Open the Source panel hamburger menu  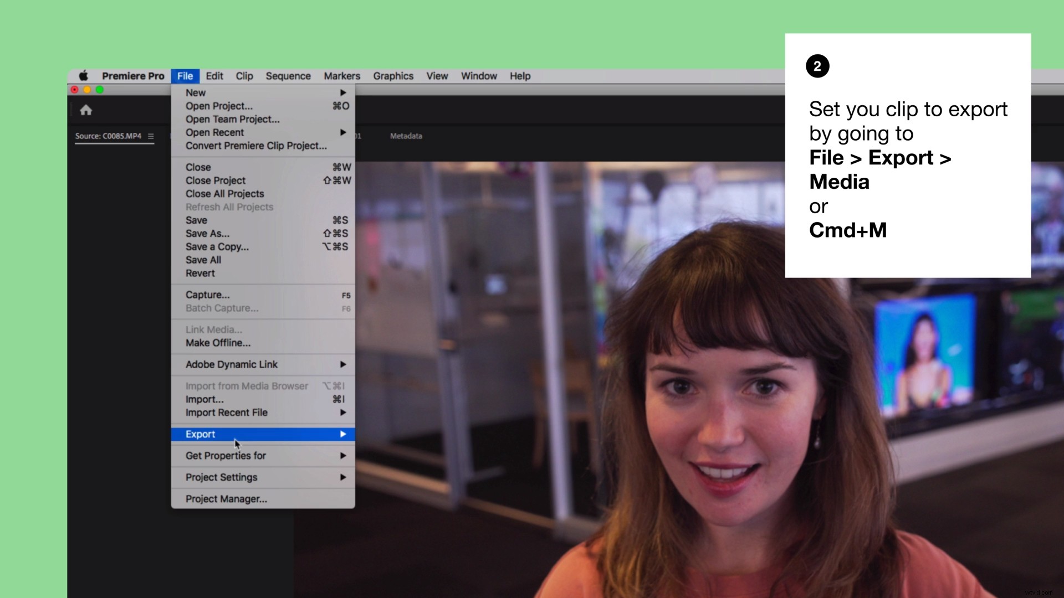point(150,135)
